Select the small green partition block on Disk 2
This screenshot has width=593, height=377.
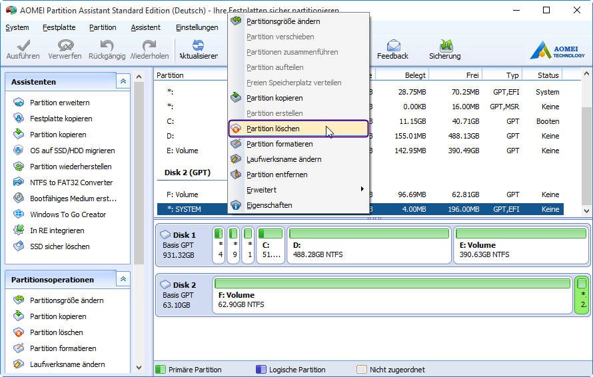click(582, 295)
